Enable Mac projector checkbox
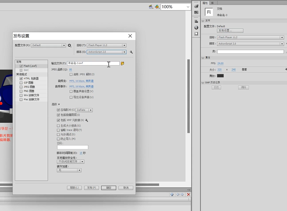287x211 pixels. point(21,100)
